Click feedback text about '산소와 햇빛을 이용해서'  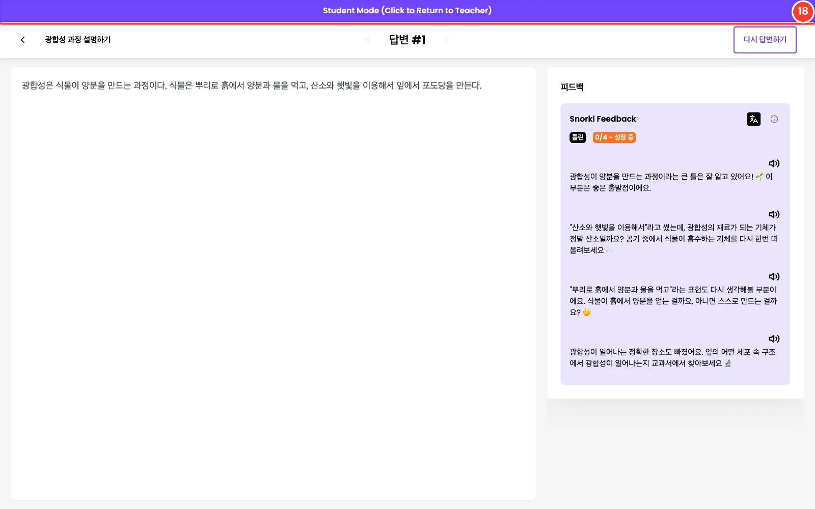point(673,239)
